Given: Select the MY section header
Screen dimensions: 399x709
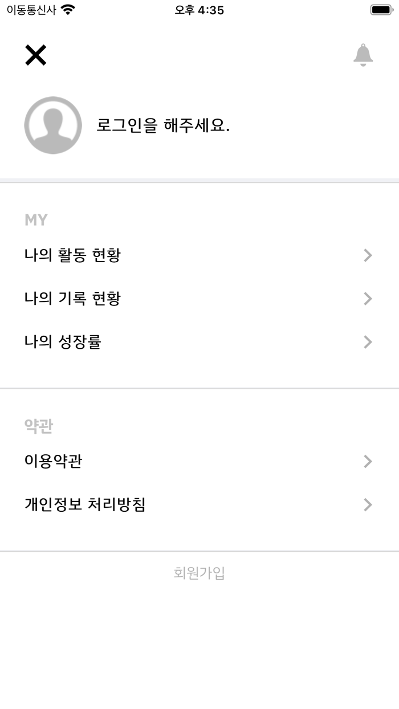Looking at the screenshot, I should 36,219.
